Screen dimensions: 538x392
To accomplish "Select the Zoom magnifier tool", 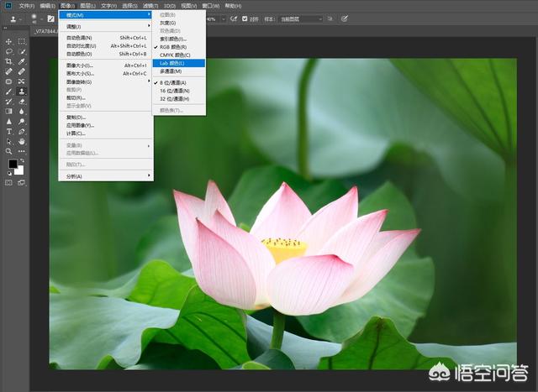I will point(8,151).
